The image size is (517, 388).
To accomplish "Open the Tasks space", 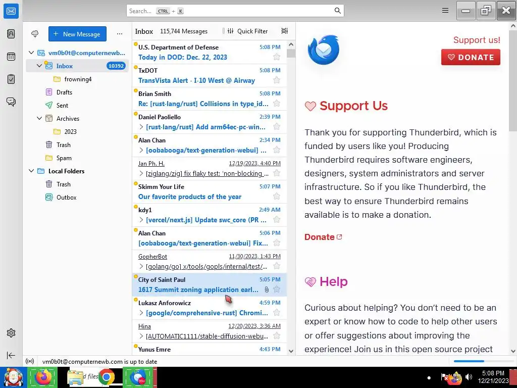I will pos(11,79).
